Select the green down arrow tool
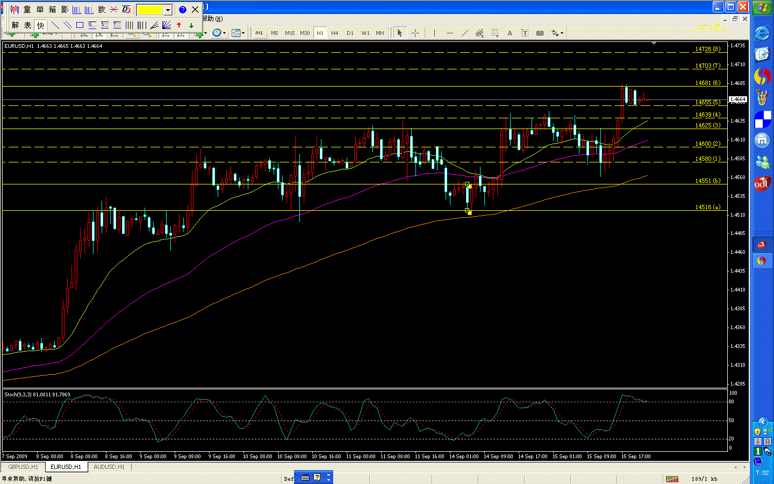The height and width of the screenshot is (484, 774). tap(191, 25)
